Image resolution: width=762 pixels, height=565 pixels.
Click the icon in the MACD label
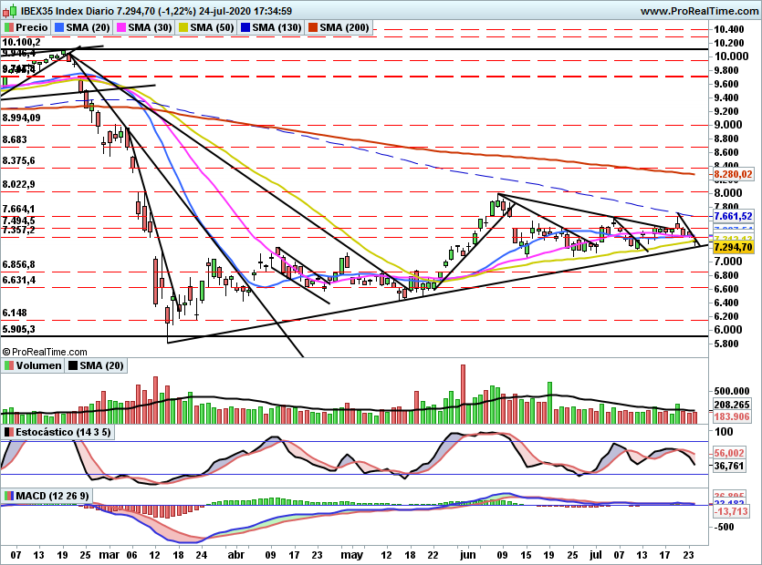pos(9,496)
